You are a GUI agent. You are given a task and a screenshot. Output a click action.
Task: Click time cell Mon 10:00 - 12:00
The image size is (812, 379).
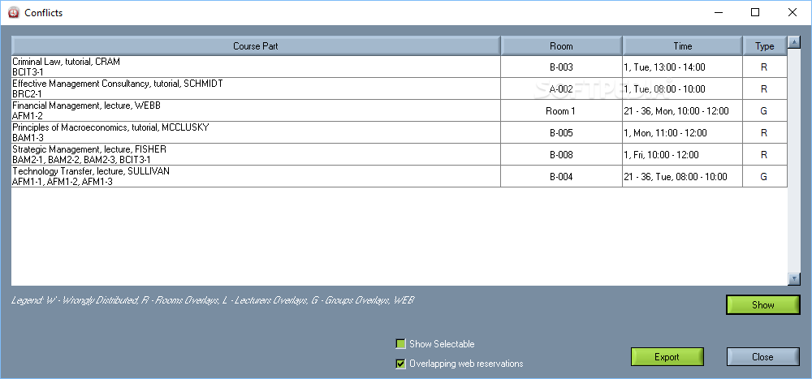coord(683,111)
